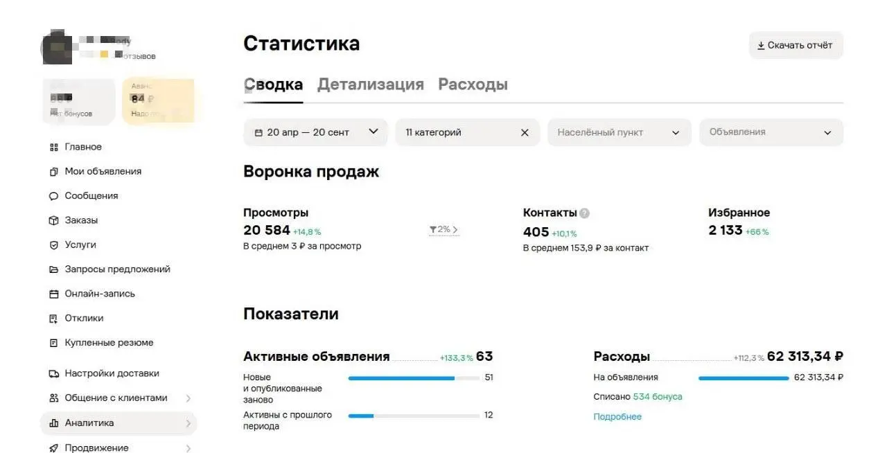
Task: Click the 62 313,34 ₽ Расходы total
Action: pyautogui.click(x=805, y=357)
